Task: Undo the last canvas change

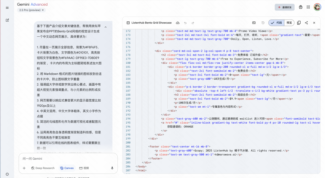Action: [185, 23]
